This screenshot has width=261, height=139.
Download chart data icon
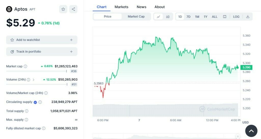[x=247, y=17]
